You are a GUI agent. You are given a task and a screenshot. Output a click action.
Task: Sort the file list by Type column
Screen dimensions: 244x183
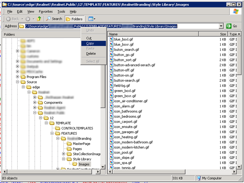[233, 34]
